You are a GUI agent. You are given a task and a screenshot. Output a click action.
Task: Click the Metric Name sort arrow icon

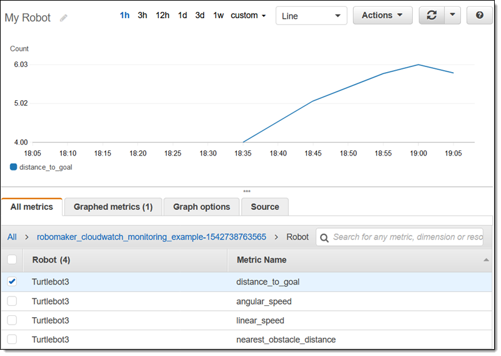point(486,259)
